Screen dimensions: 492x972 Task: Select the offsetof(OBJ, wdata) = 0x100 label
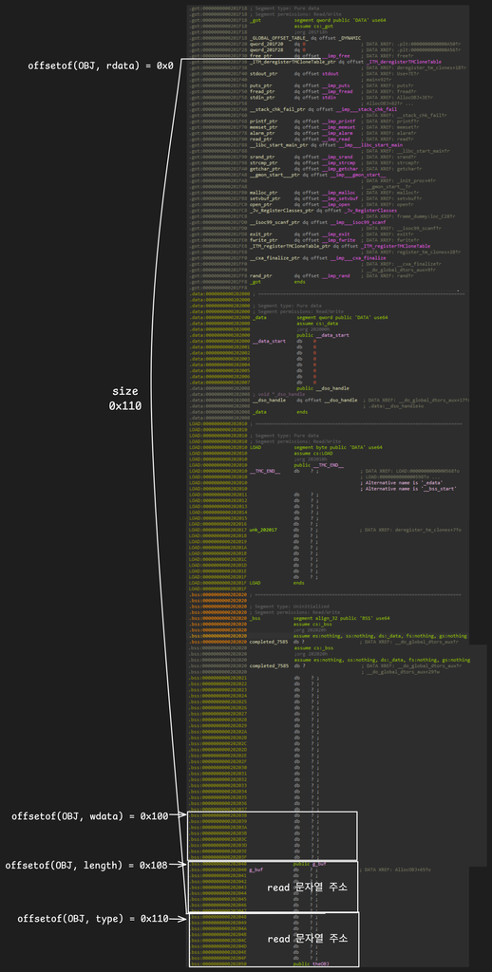[x=90, y=815]
